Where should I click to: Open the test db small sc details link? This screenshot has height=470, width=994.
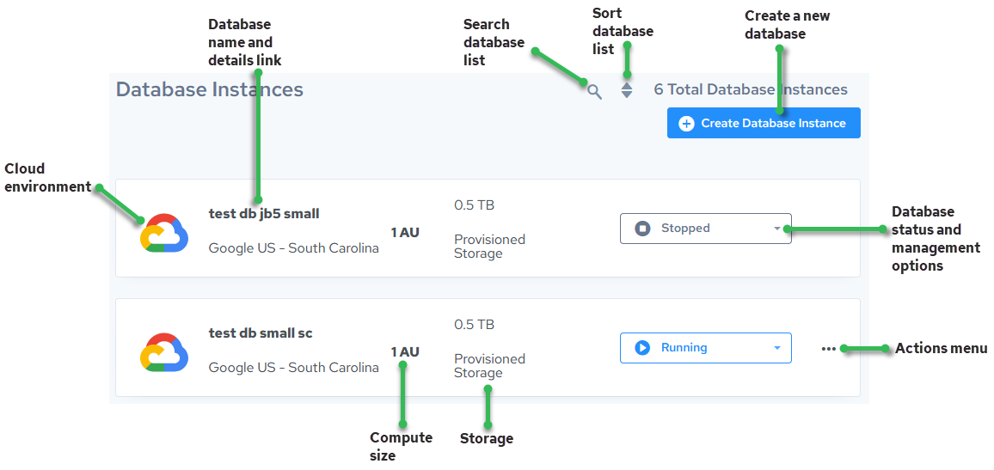[x=261, y=333]
